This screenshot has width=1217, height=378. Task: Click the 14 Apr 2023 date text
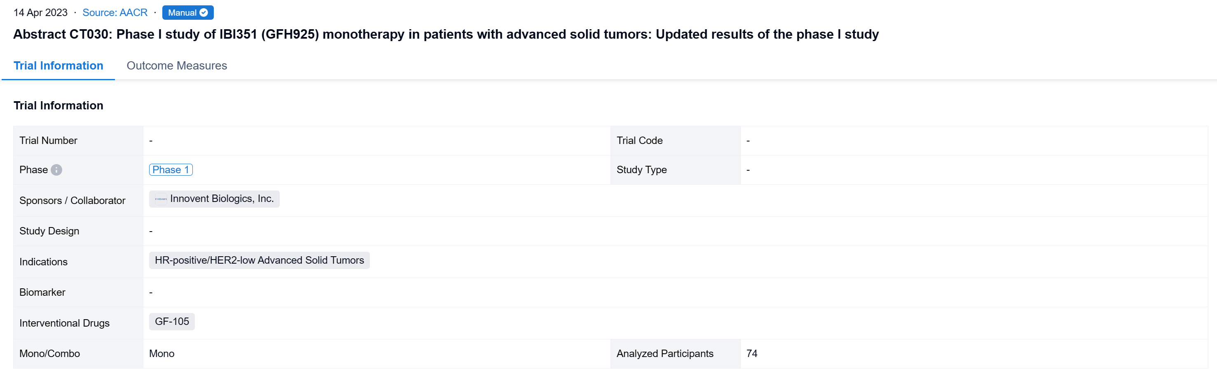point(41,13)
